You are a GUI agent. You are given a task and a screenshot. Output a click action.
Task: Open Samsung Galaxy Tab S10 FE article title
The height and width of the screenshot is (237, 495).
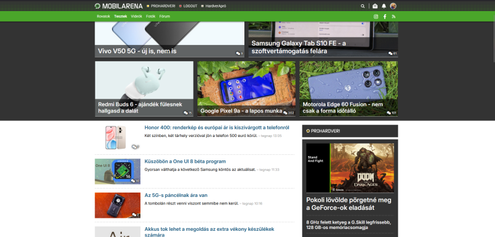tap(299, 47)
